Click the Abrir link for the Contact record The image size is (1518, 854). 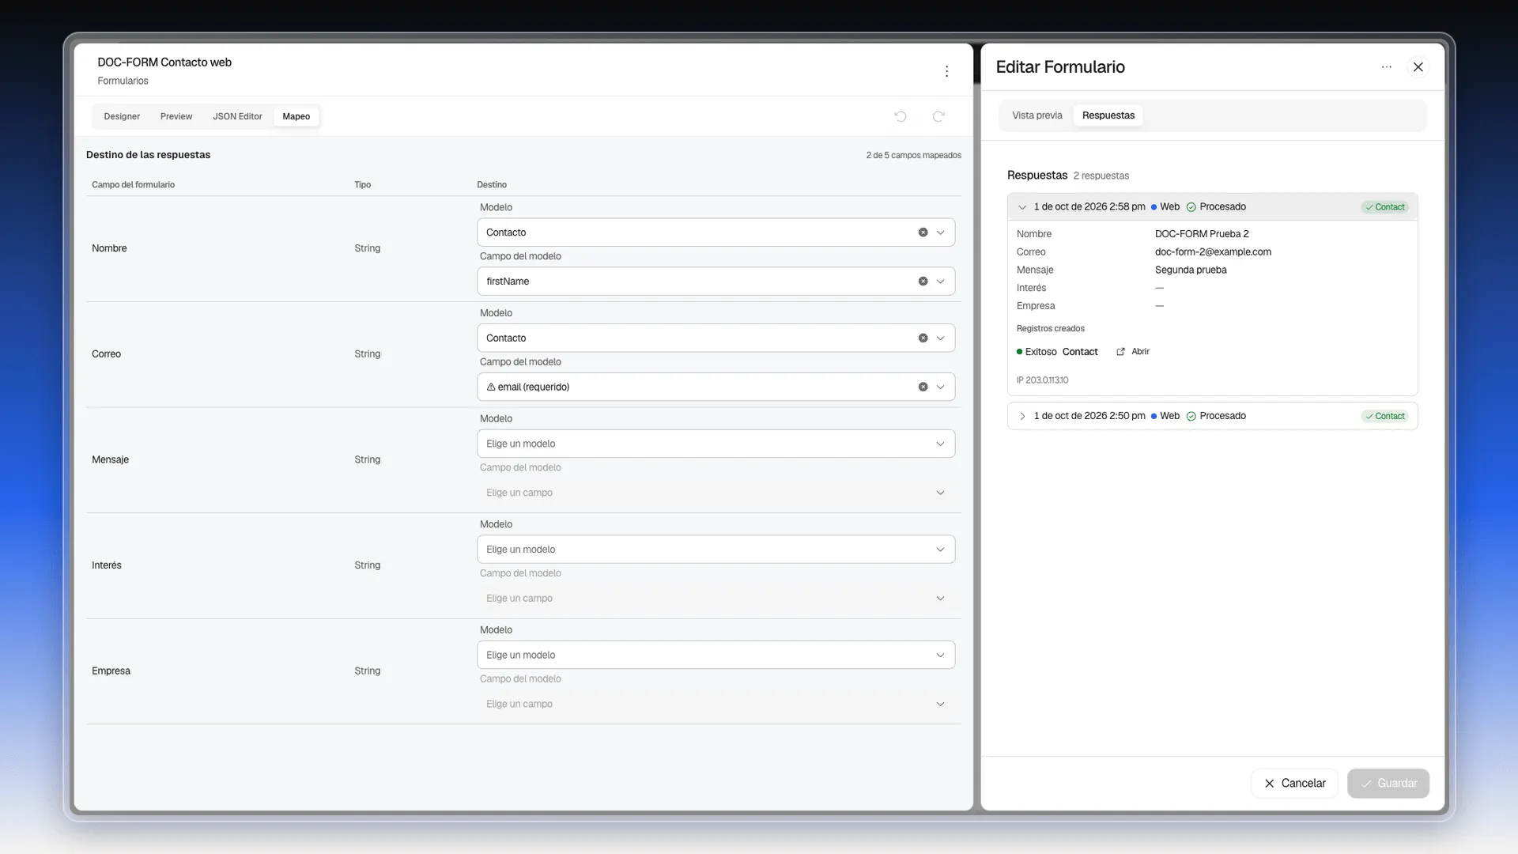(x=1140, y=352)
